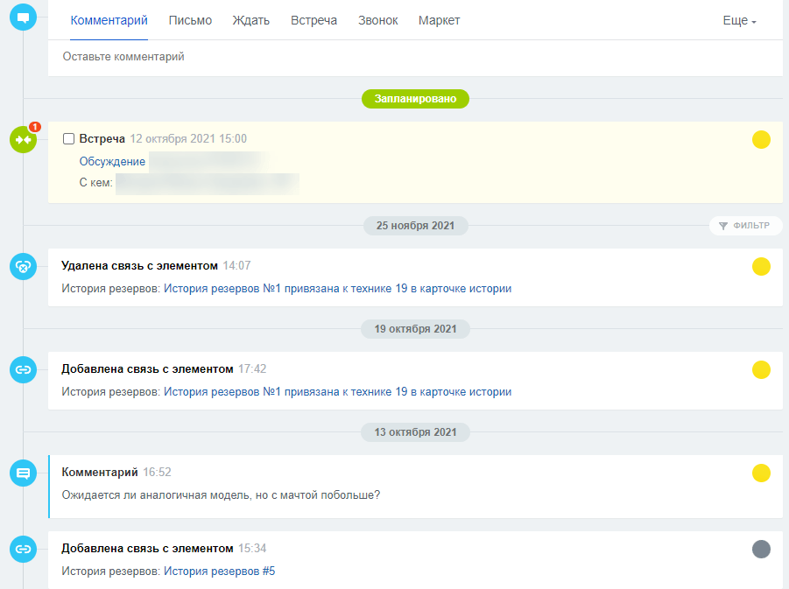Screen dimensions: 789x589
Task: Open the Звонок tab
Action: 378,21
